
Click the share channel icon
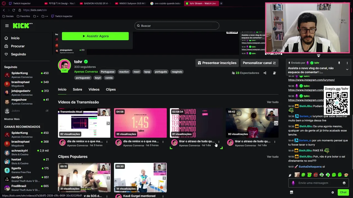(x=265, y=73)
